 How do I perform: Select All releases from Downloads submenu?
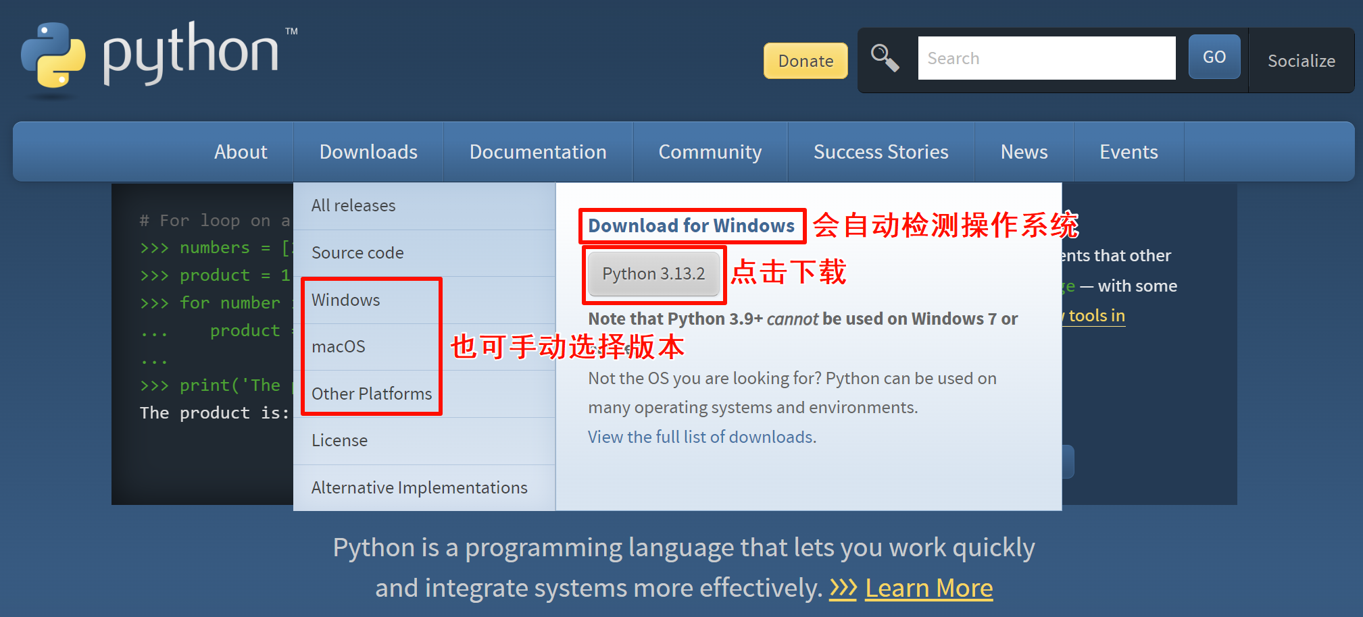[353, 206]
